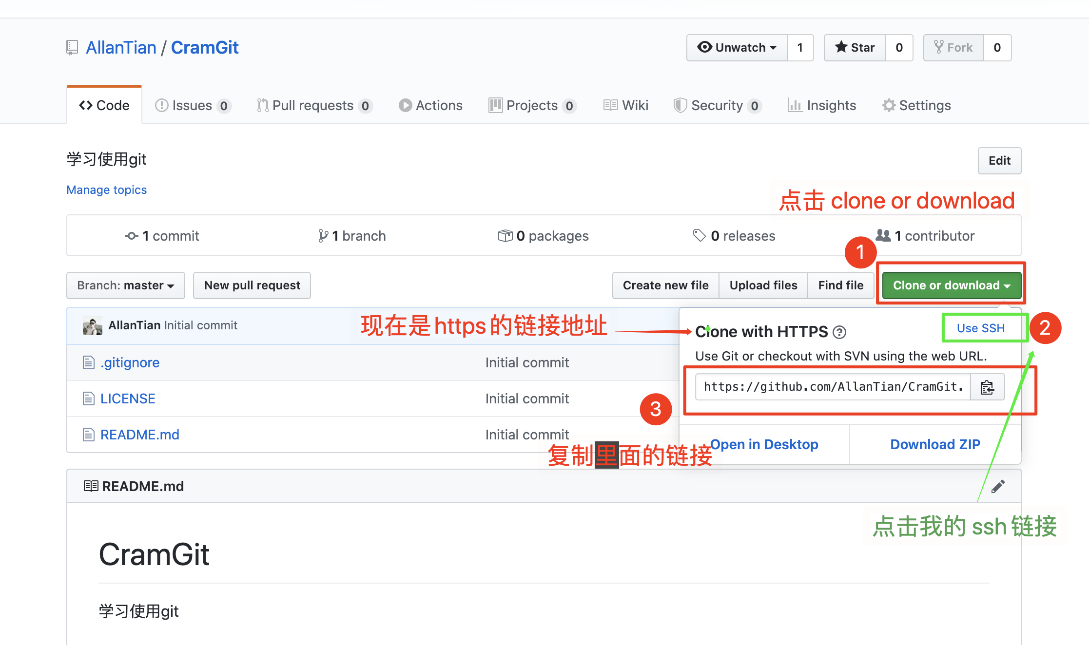Click the releases tag icon
1089x645 pixels.
(699, 236)
